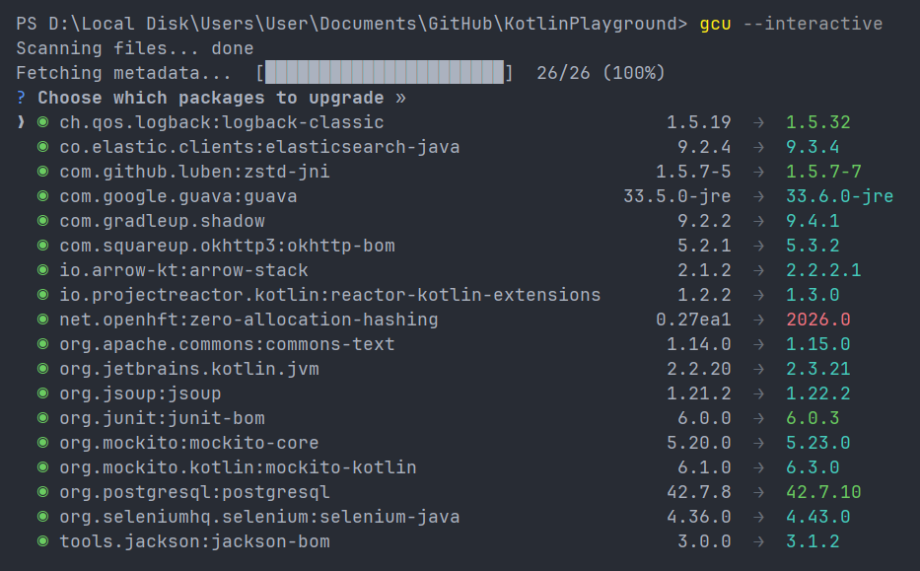Toggle the arrow-stack selection circle
920x571 pixels.
[42, 270]
